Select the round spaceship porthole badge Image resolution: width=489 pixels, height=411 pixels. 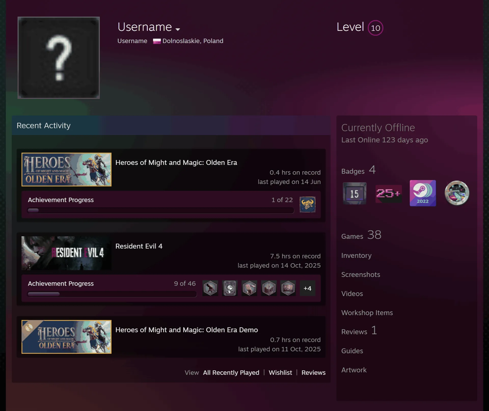[x=457, y=193]
